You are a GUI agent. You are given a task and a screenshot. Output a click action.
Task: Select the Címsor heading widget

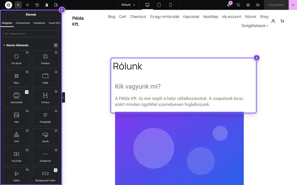click(x=45, y=98)
